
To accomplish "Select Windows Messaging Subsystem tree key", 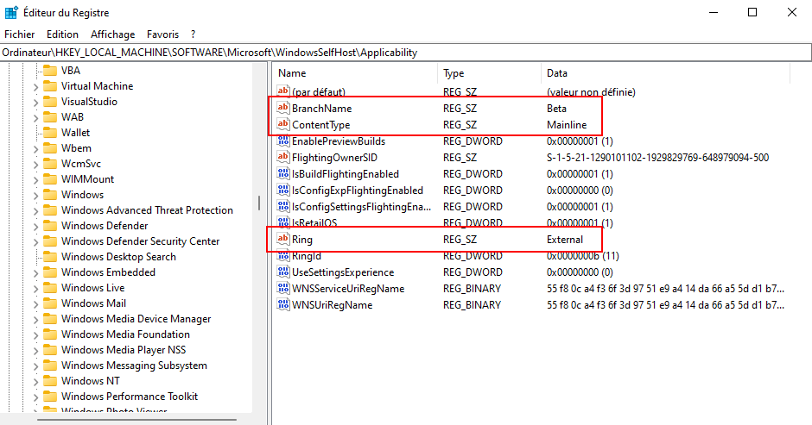I will click(134, 365).
